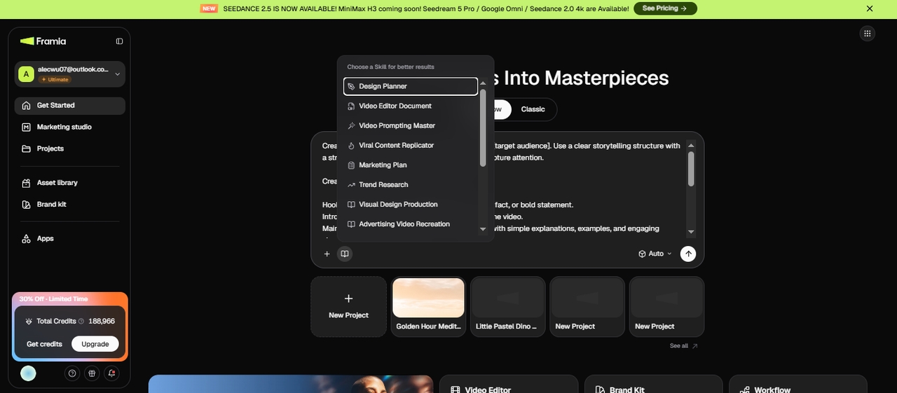Click the Upgrade button
Screen dimensions: 897x393
[x=95, y=344]
